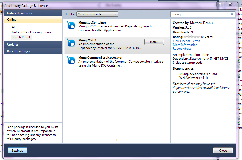Select the Munq.MVC3 package title
The width and height of the screenshot is (242, 160).
click(x=87, y=40)
